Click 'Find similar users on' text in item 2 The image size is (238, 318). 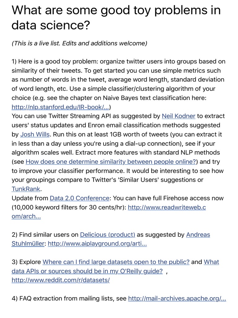(x=48, y=235)
